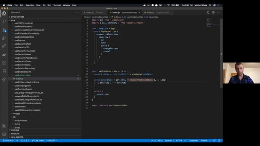
Task: Click the securities breadcrumb symbol
Action: (x=154, y=17)
